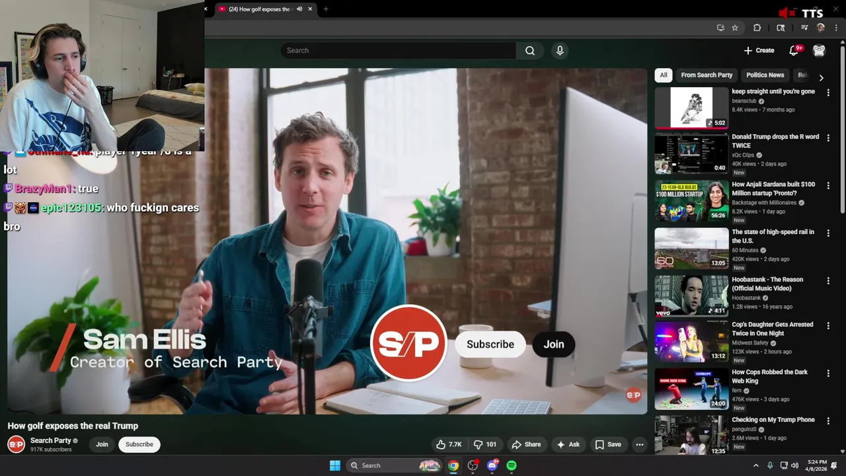Click Join button under video title

click(102, 444)
